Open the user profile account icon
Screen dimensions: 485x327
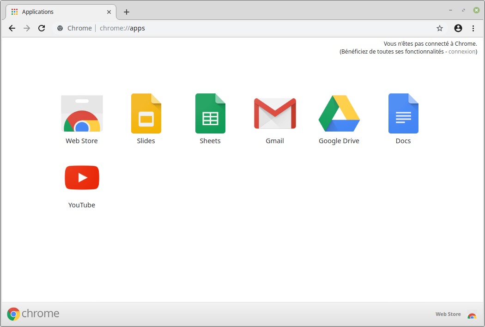coord(458,28)
